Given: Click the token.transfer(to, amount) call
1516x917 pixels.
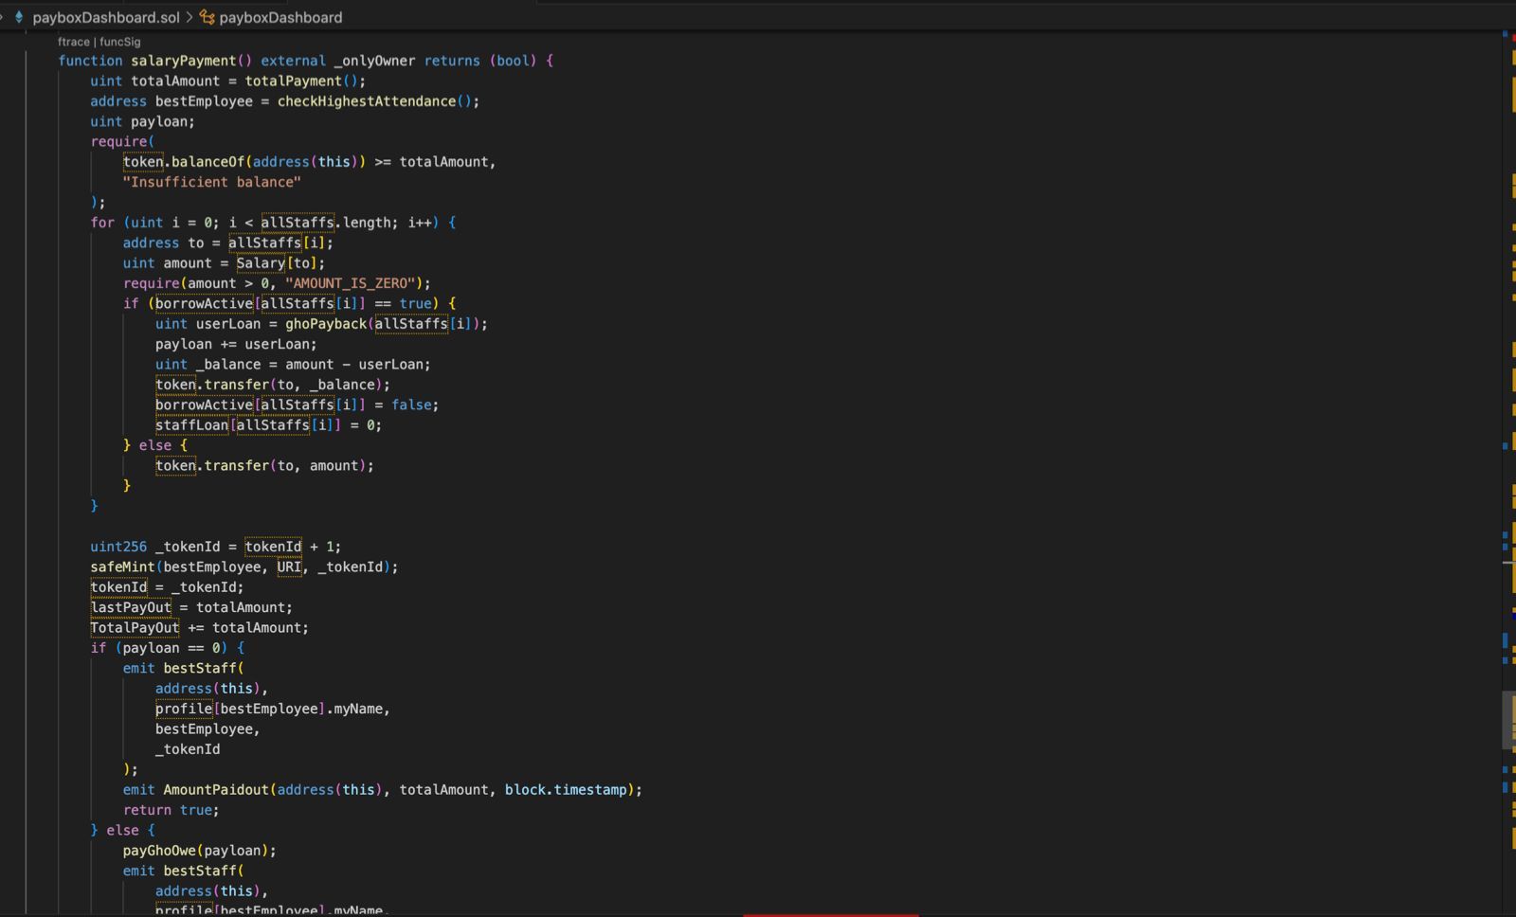Looking at the screenshot, I should (x=261, y=466).
